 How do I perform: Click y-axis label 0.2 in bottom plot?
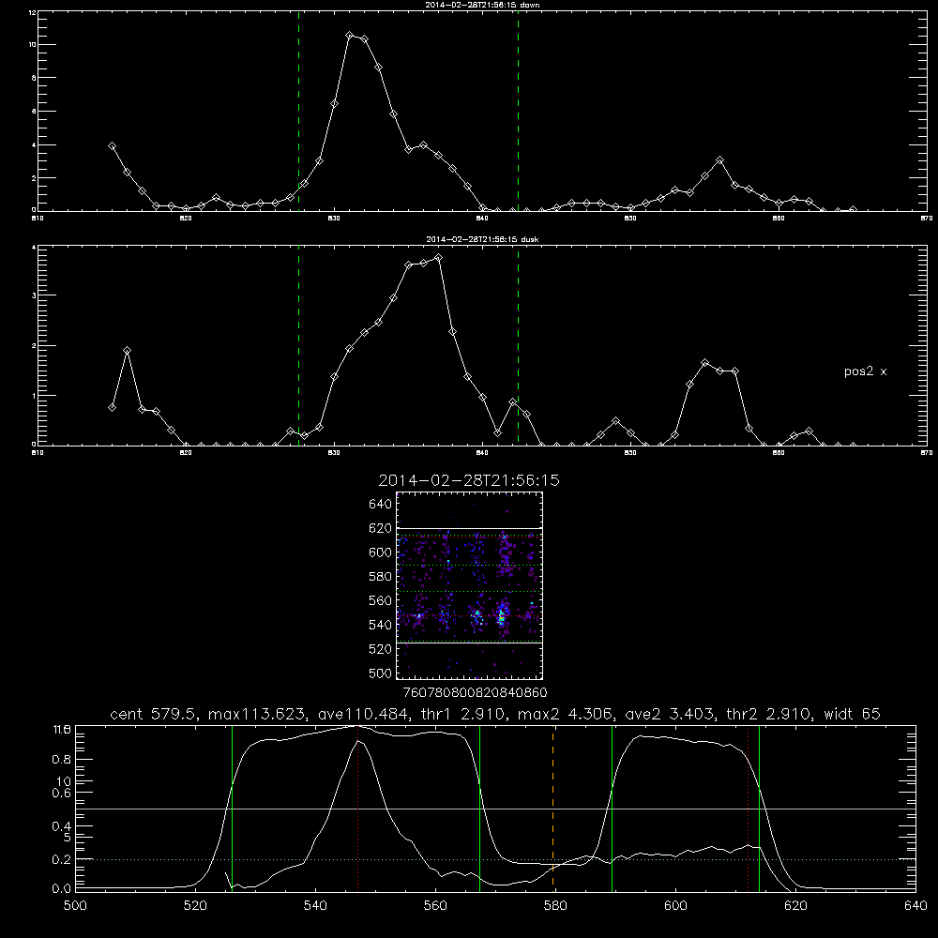pos(62,859)
